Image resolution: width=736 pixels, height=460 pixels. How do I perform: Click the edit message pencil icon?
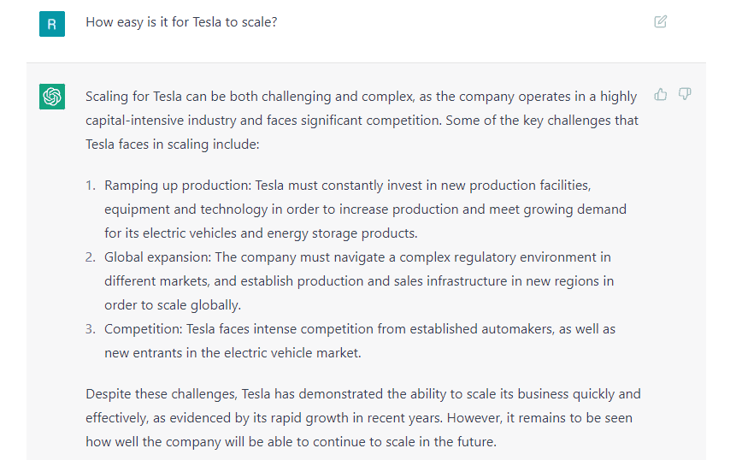coord(660,22)
